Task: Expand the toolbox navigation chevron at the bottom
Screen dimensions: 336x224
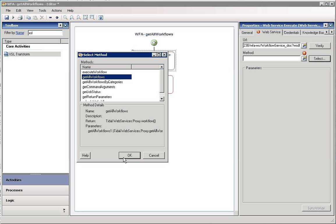Action: click(x=64, y=210)
